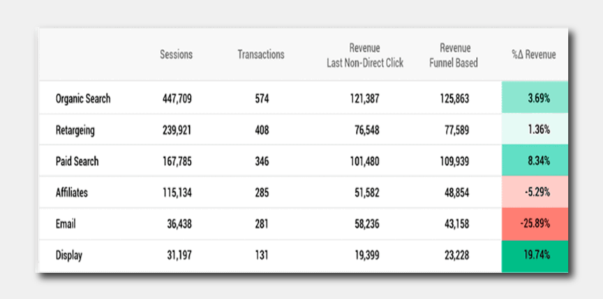
Task: Select the Paid Search row label
Action: 77,161
